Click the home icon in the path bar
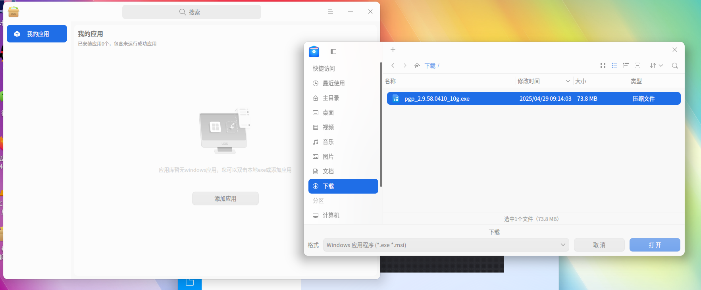Viewport: 701px width, 290px height. [x=417, y=66]
